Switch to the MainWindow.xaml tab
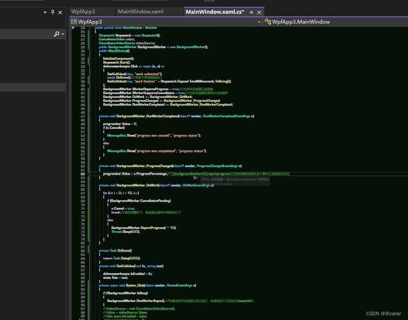The width and height of the screenshot is (408, 320). click(140, 12)
